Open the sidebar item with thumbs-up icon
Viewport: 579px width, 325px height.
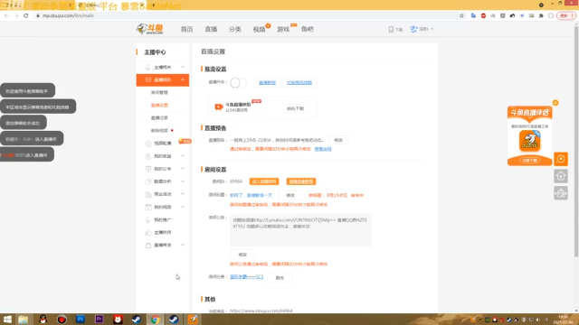163,233
